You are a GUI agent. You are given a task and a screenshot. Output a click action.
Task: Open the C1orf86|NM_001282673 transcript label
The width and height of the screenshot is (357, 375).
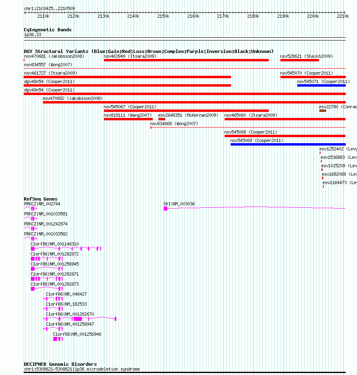pos(55,284)
